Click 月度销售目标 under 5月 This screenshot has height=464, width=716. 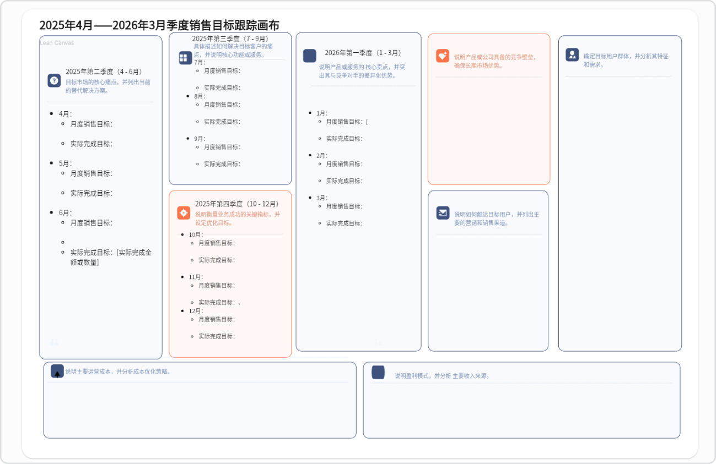(91, 173)
